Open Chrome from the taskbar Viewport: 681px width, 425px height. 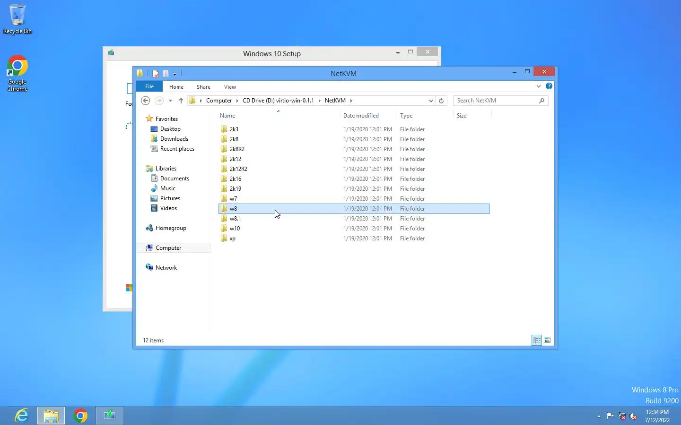click(x=80, y=416)
